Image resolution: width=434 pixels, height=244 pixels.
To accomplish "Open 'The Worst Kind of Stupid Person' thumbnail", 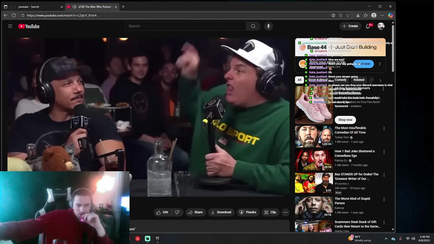I will click(x=314, y=207).
